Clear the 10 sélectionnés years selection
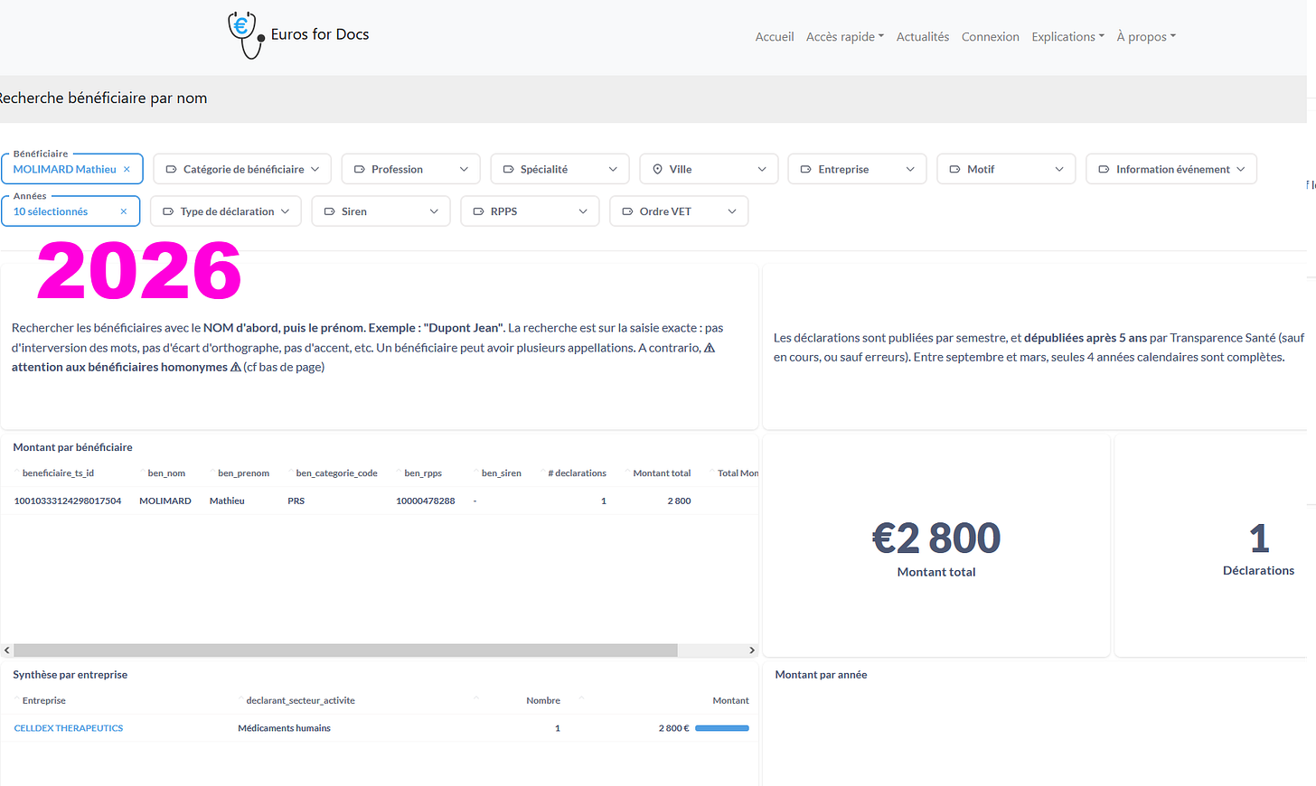The width and height of the screenshot is (1316, 786). click(124, 211)
